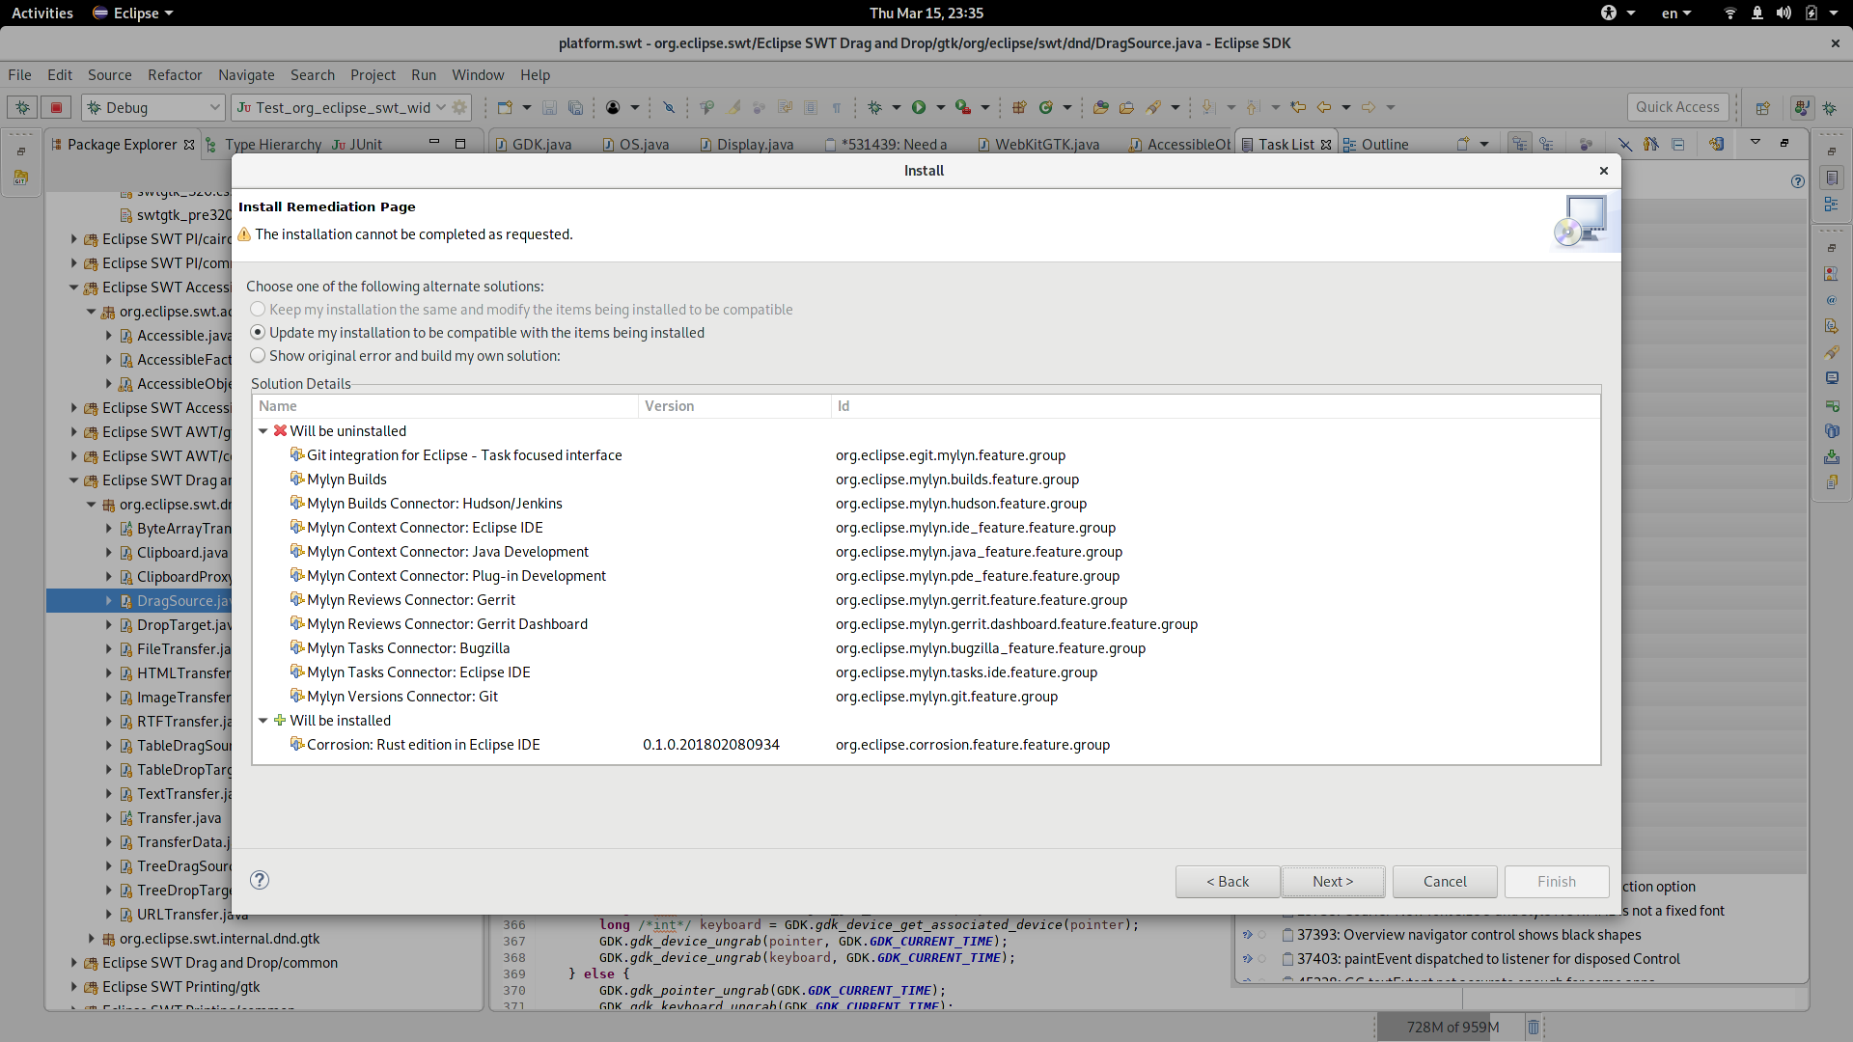Expand 'Eclipse SWT Printing/gtk' in Package Explorer
This screenshot has width=1853, height=1042.
tap(73, 987)
